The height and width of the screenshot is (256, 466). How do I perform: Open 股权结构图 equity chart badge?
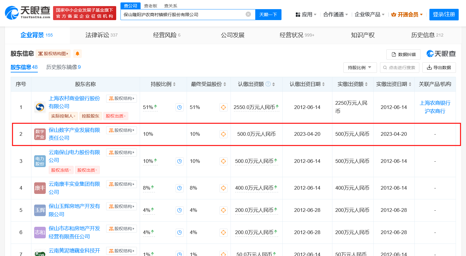tap(53, 54)
